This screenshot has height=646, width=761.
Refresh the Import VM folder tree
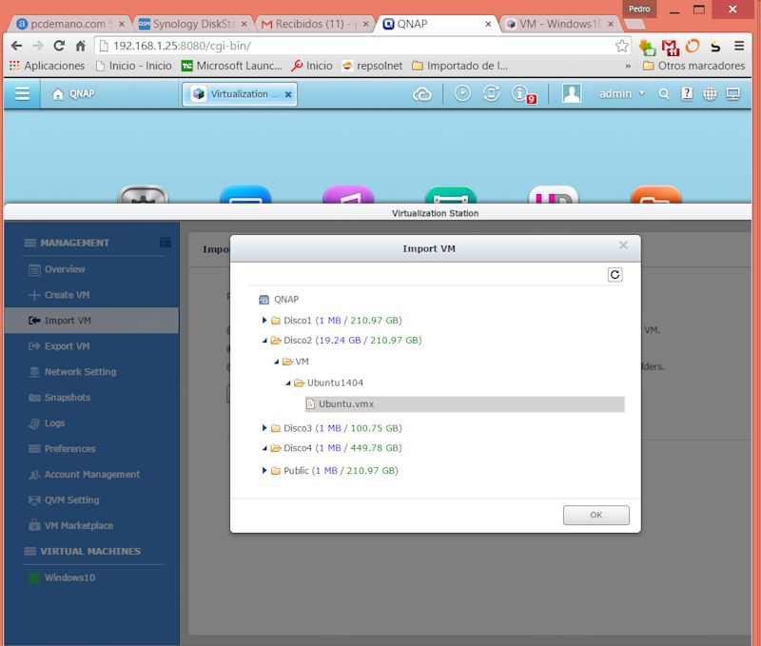[x=615, y=275]
